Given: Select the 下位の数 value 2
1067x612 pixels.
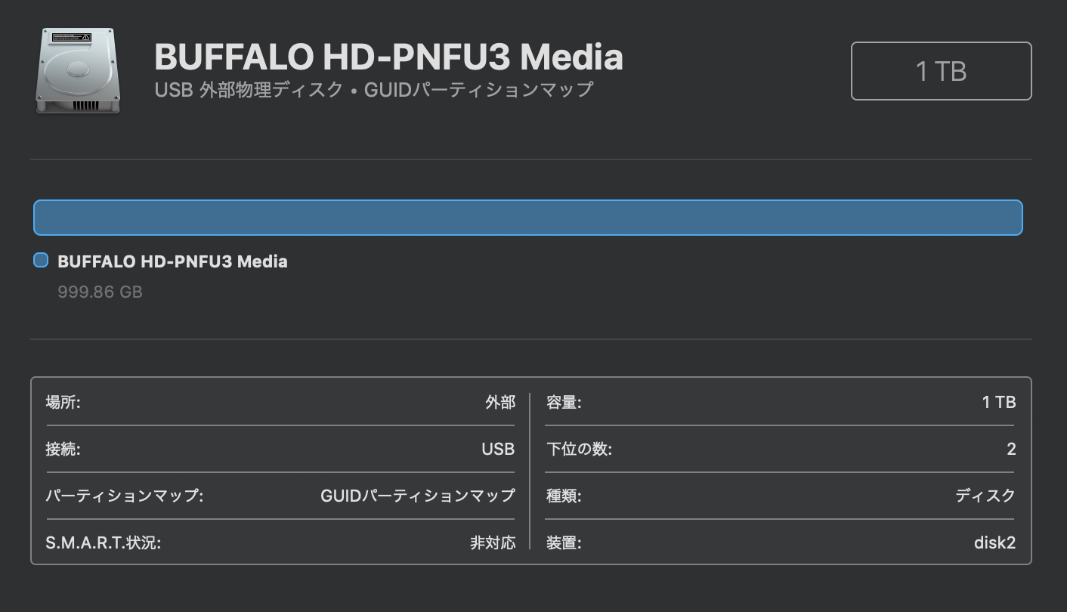Looking at the screenshot, I should [x=1011, y=450].
